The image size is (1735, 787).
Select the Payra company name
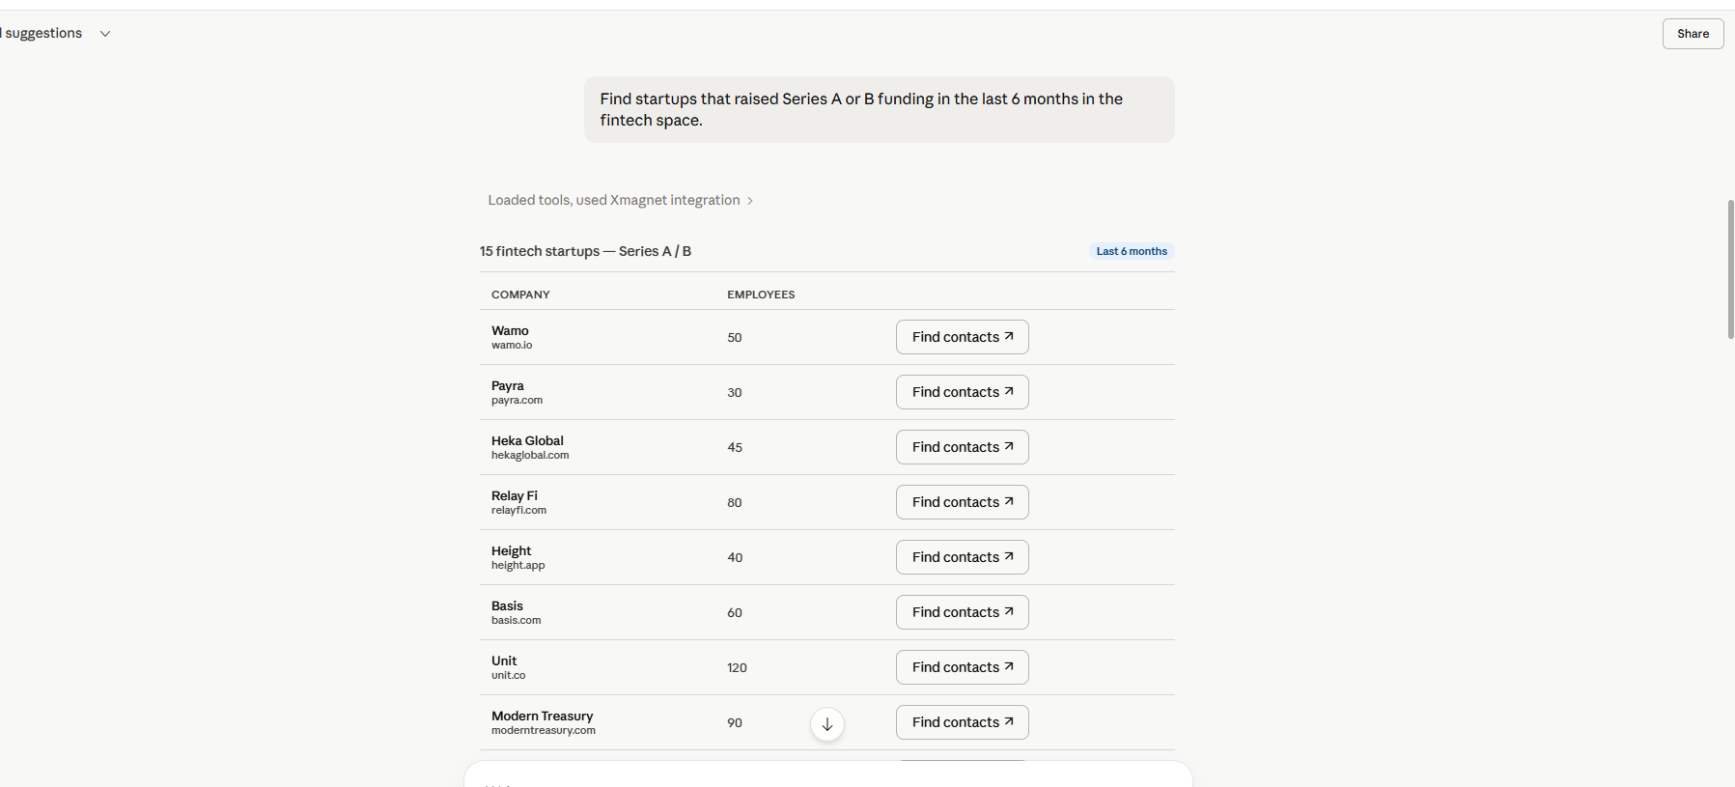tap(508, 385)
